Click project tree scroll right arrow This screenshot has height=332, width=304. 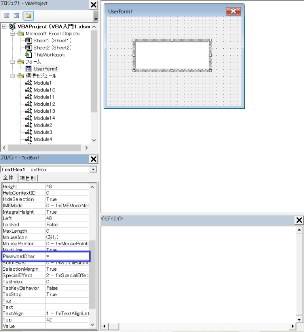pyautogui.click(x=86, y=148)
